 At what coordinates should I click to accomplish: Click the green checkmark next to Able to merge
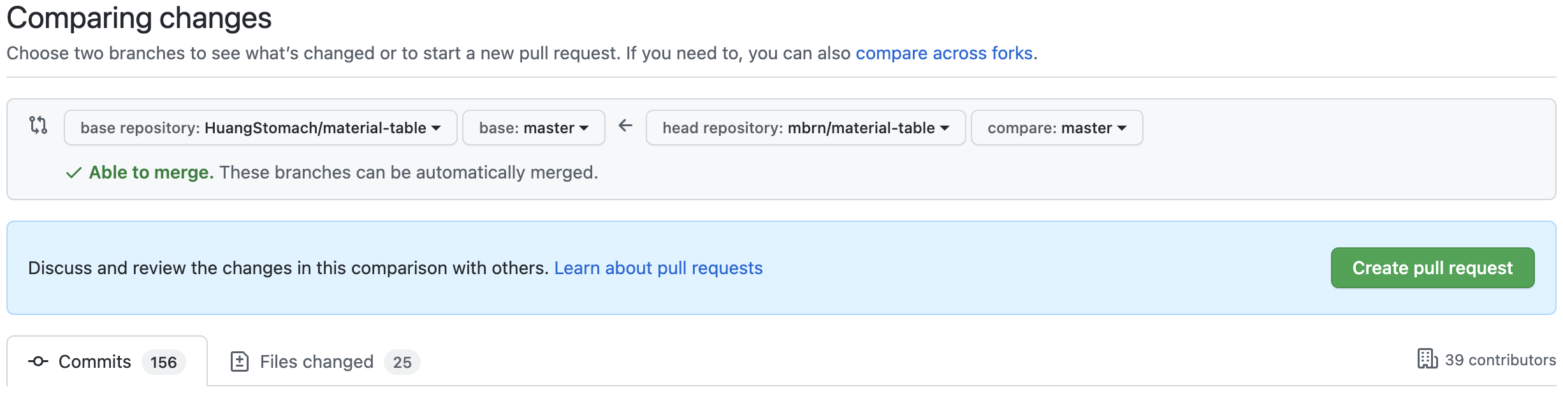(74, 173)
